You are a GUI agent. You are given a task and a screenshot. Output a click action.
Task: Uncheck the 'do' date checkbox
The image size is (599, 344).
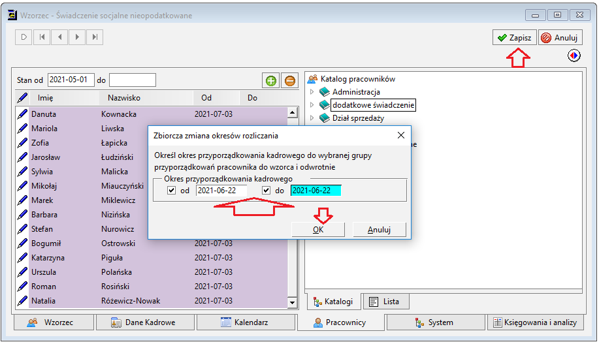click(x=267, y=190)
